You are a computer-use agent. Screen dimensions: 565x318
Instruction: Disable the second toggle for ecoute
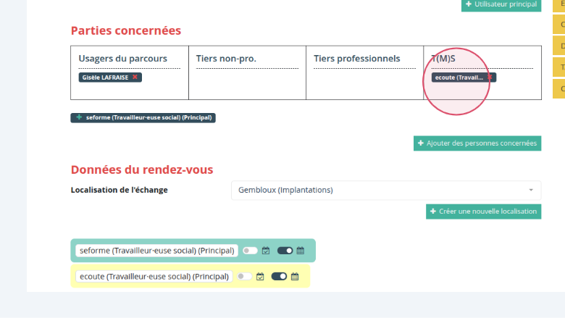tap(279, 277)
